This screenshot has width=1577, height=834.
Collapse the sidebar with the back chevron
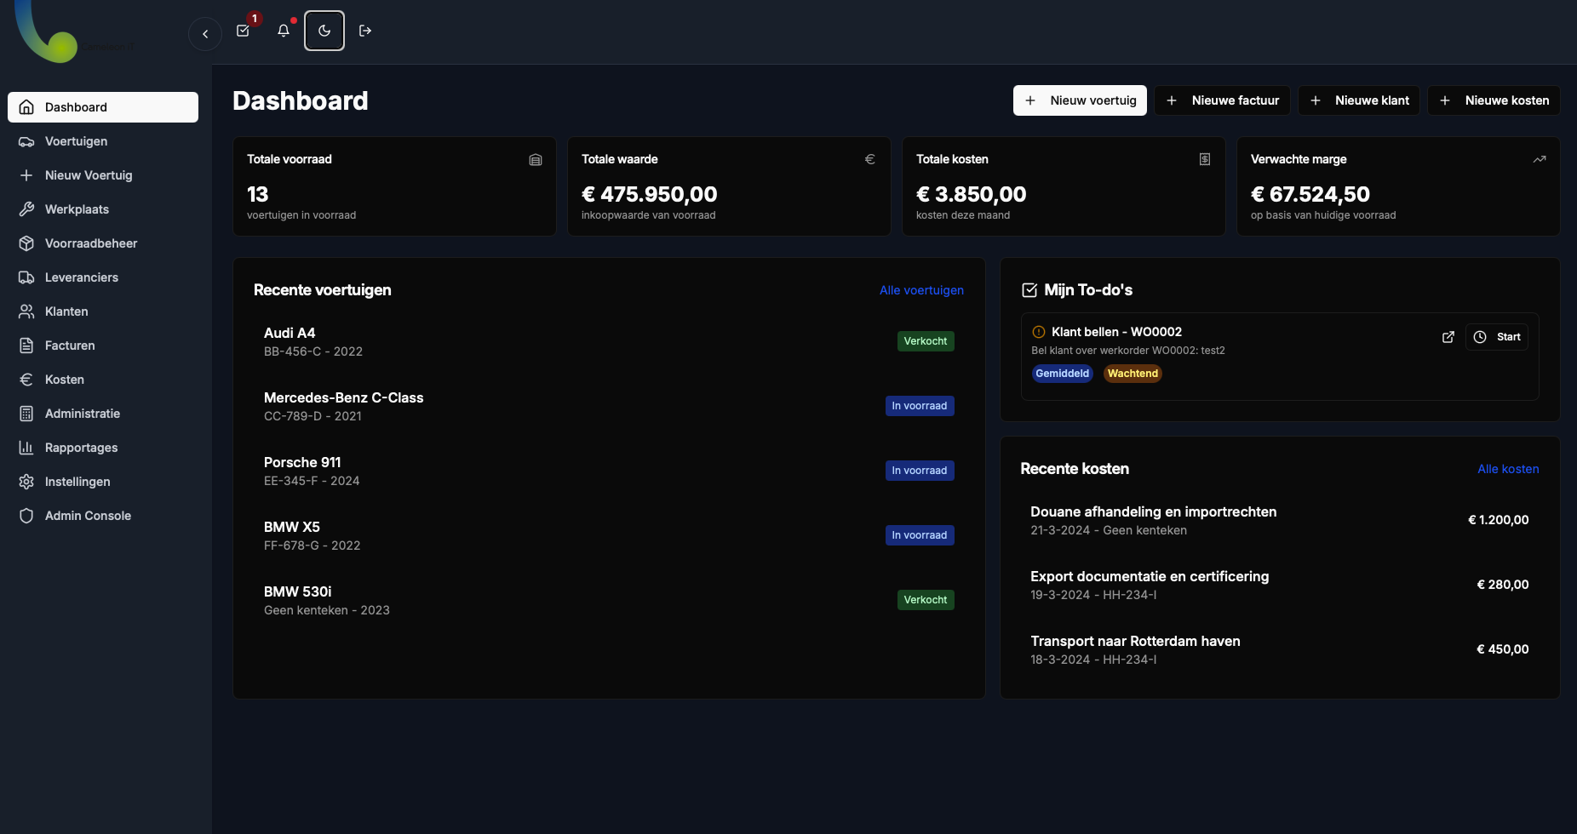(x=204, y=33)
